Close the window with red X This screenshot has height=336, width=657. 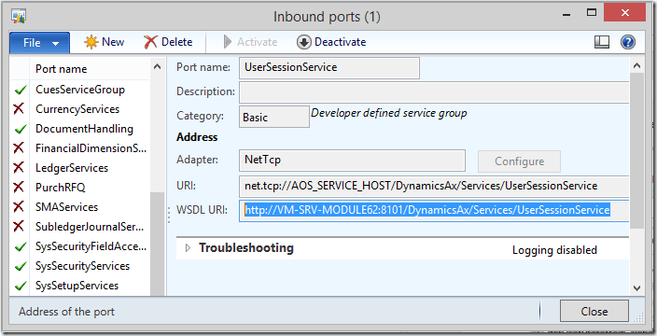(624, 13)
